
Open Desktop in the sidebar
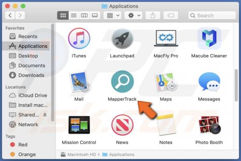pyautogui.click(x=26, y=56)
